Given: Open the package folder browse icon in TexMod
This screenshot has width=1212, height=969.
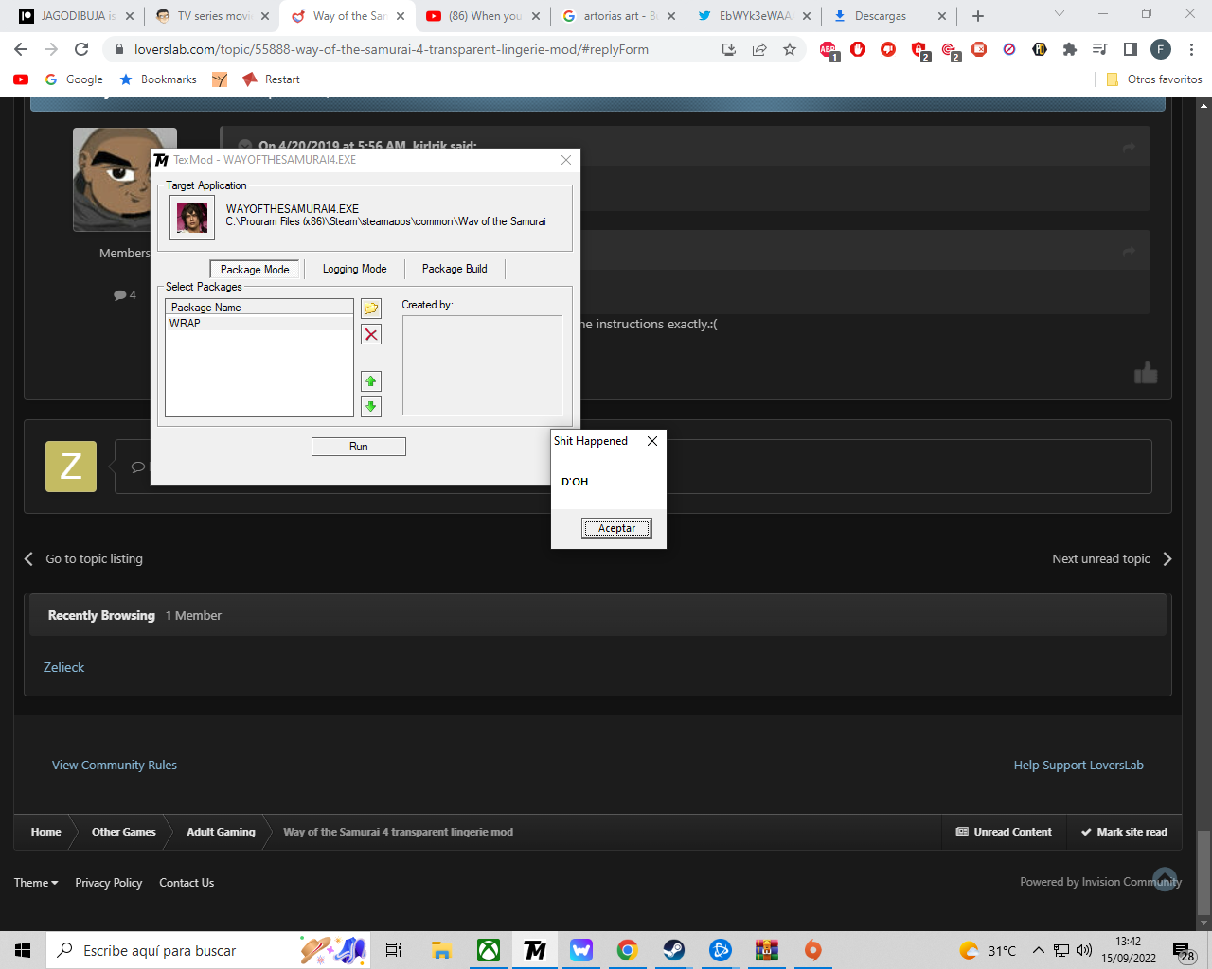Looking at the screenshot, I should [371, 308].
